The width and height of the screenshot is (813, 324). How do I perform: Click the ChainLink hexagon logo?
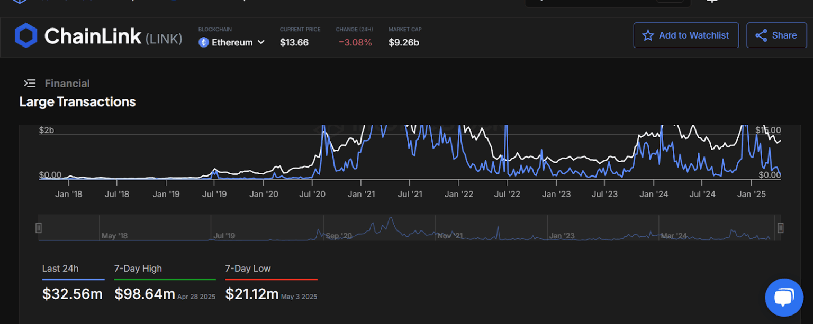pyautogui.click(x=26, y=36)
